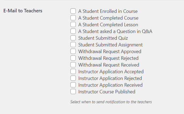184x114 pixels.
Task: Enable the 'Withdrawal Request Received' checkbox
Action: click(x=73, y=65)
